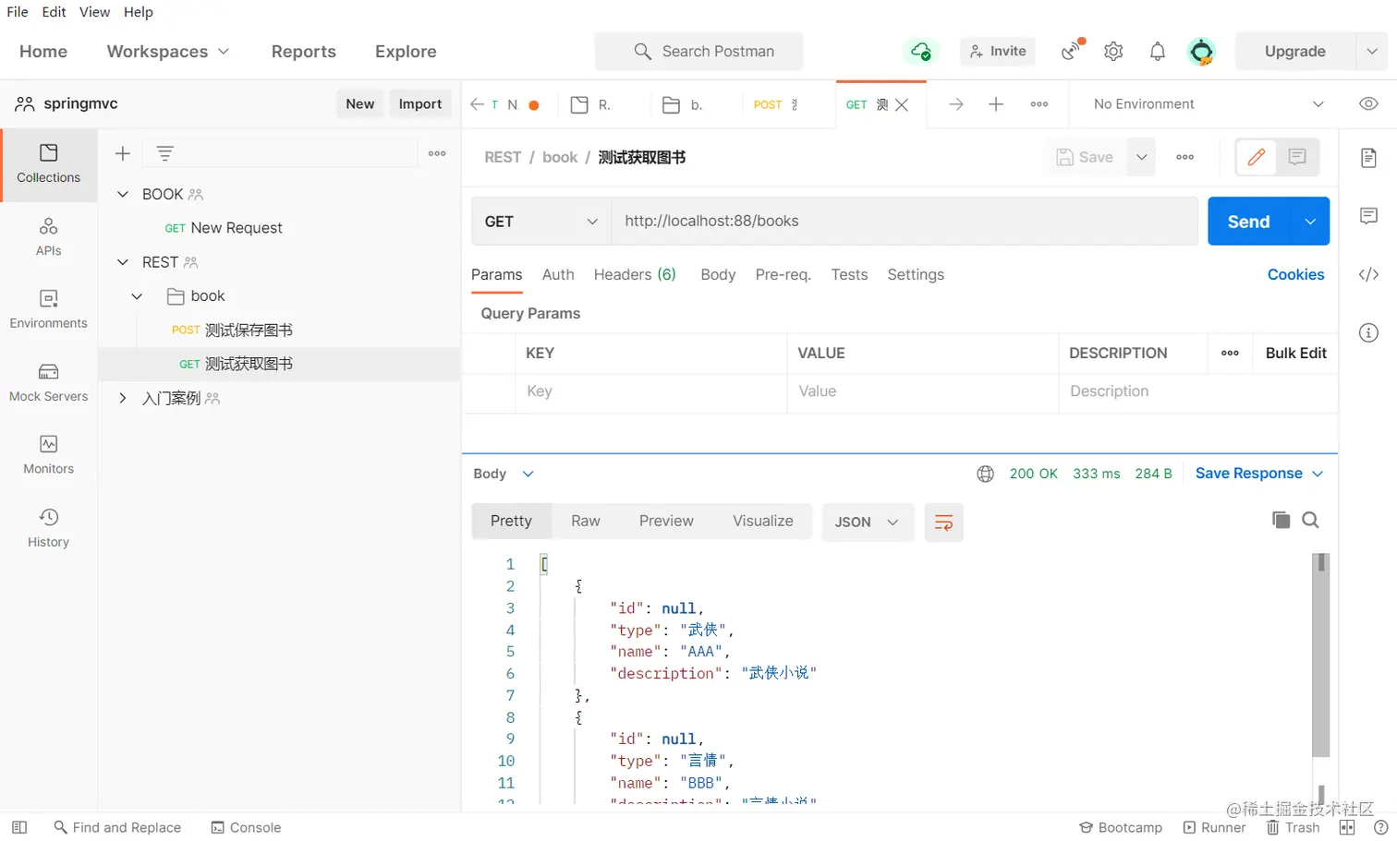This screenshot has height=841, width=1397.
Task: Switch to the request Body tab
Action: (718, 274)
